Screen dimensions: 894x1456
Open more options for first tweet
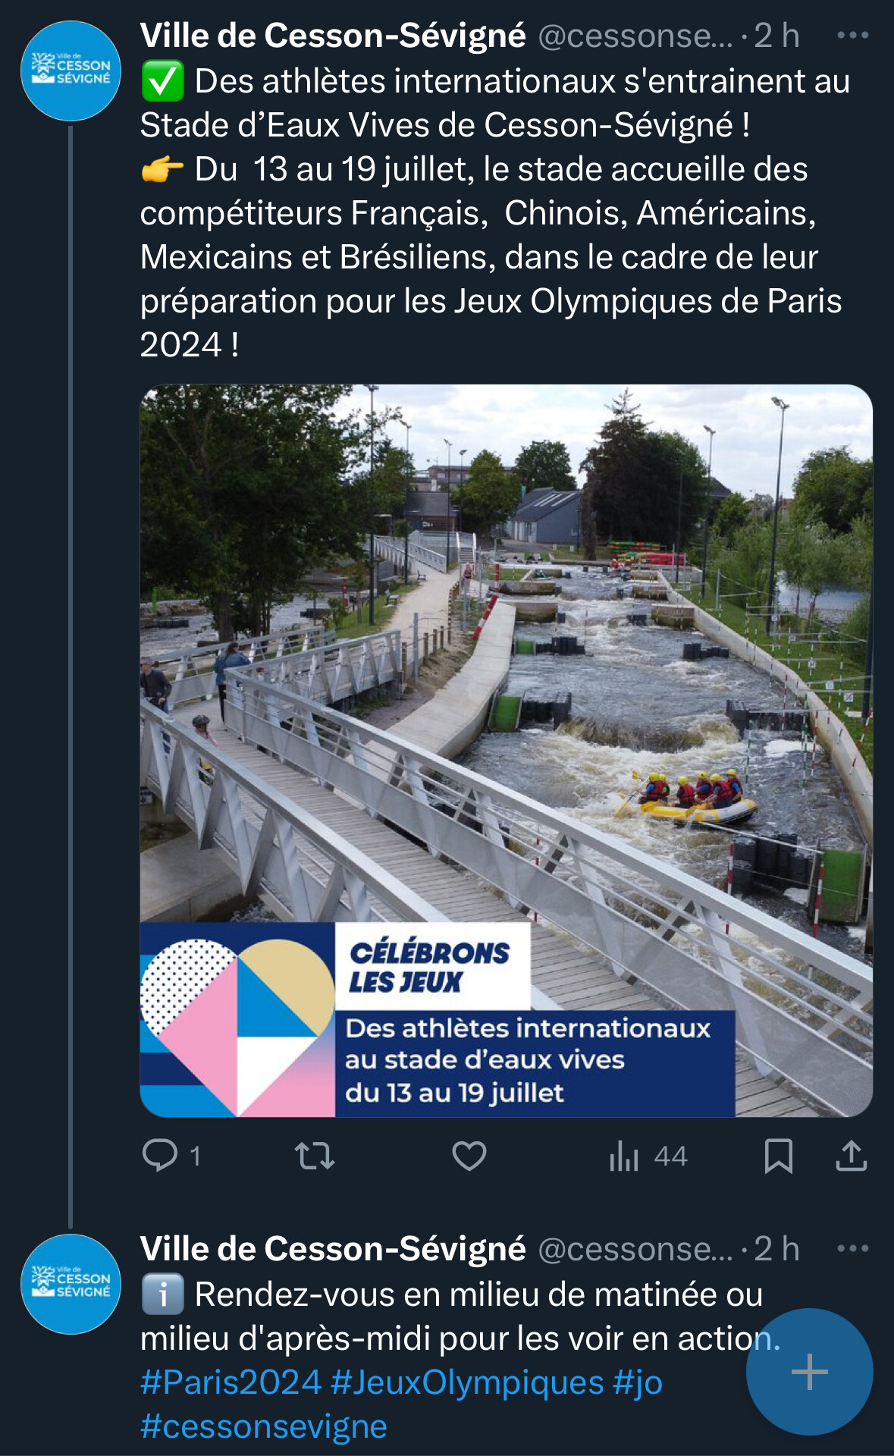(x=853, y=35)
